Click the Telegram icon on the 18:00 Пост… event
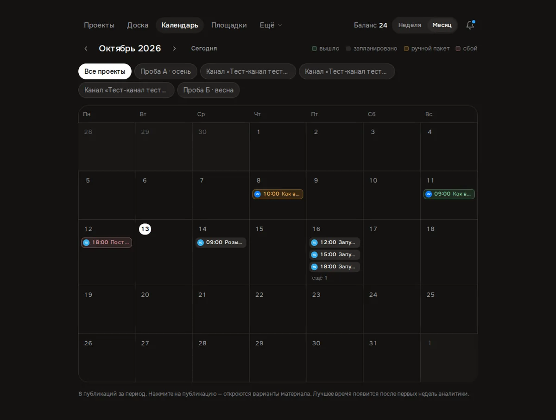 click(x=86, y=242)
